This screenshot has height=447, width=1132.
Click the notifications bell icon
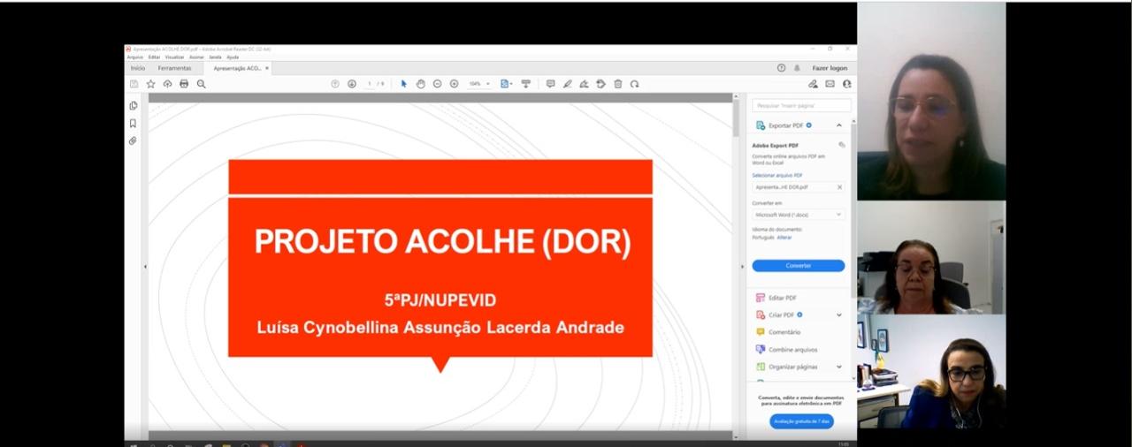[797, 68]
